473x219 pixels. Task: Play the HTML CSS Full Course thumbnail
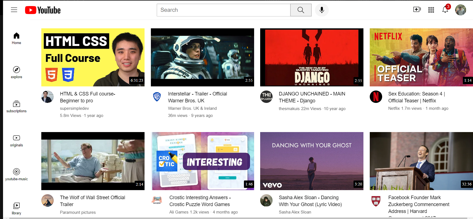(x=93, y=57)
